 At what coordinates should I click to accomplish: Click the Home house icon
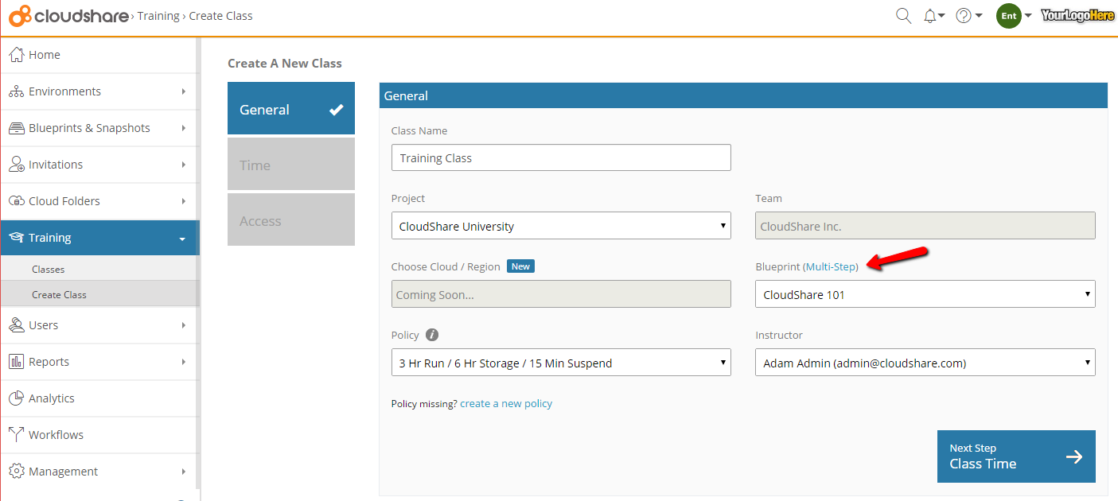16,55
